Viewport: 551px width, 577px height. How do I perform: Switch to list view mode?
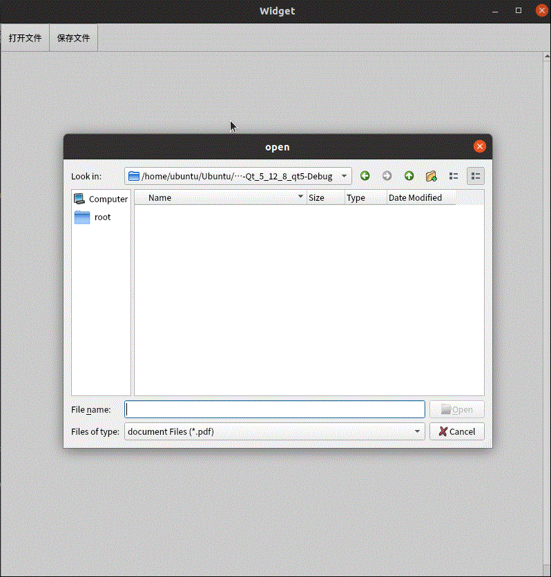point(454,176)
